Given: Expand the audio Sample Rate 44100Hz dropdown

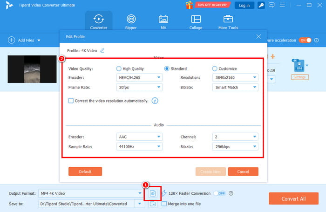Looking at the screenshot, I should 139,147.
